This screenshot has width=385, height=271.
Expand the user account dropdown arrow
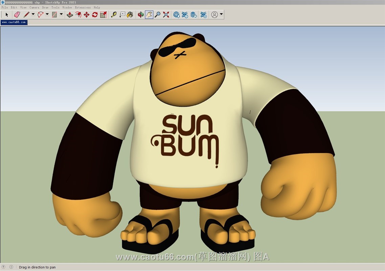click(221, 14)
